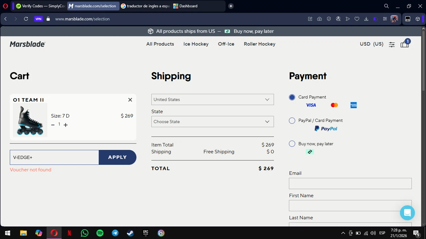
Task: Click the Size: 7 D text
Action: pos(60,116)
